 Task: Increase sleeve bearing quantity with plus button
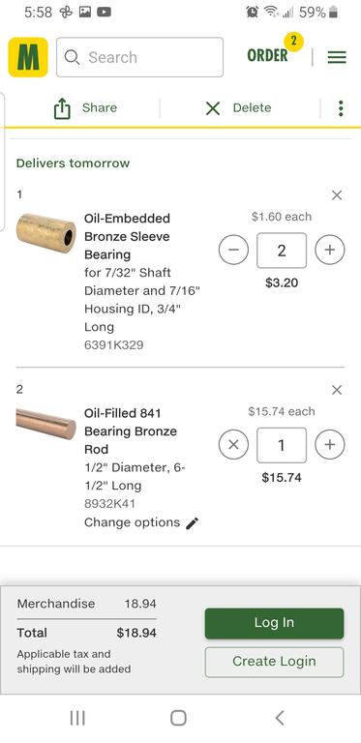[330, 250]
